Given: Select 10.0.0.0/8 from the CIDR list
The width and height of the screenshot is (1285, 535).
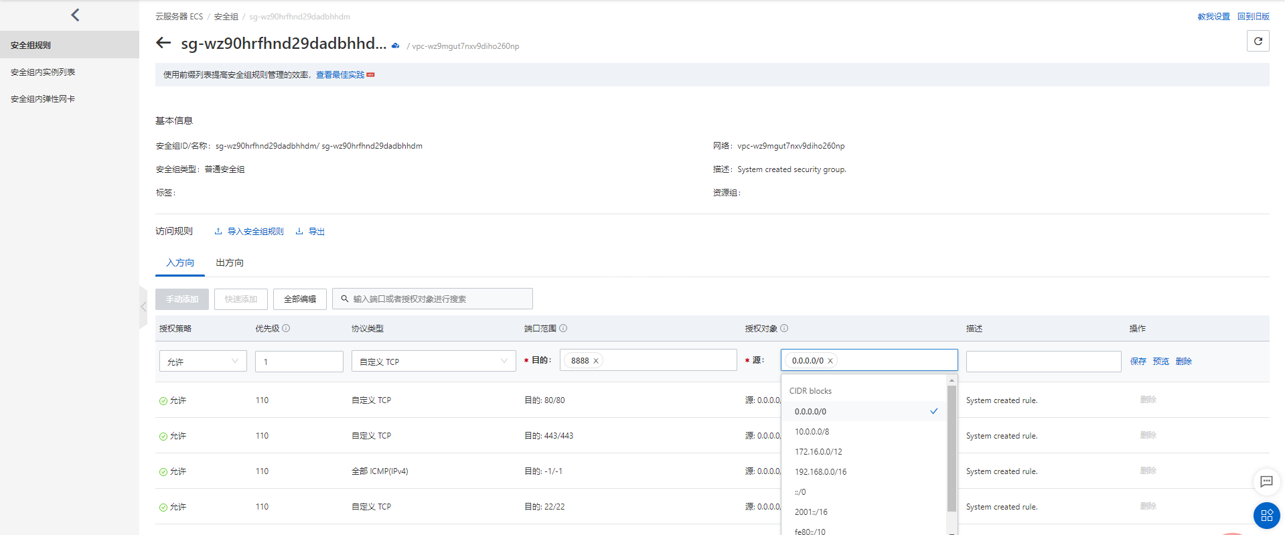Looking at the screenshot, I should pos(864,431).
